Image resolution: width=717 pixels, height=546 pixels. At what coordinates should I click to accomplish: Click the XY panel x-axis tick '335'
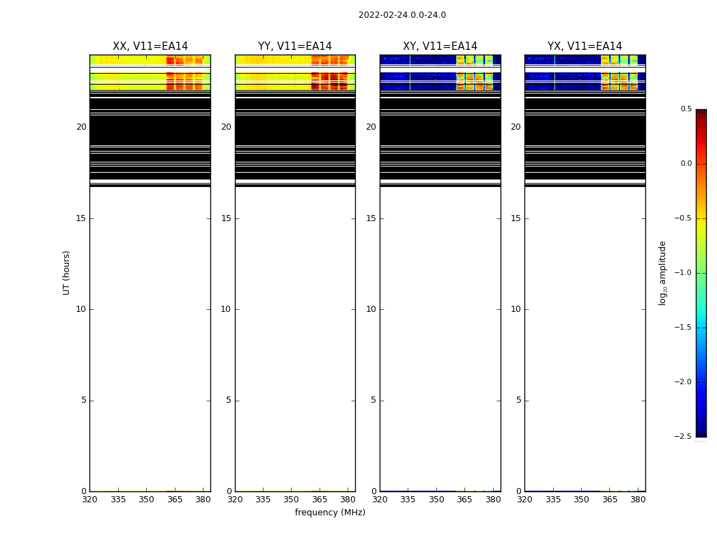(408, 500)
